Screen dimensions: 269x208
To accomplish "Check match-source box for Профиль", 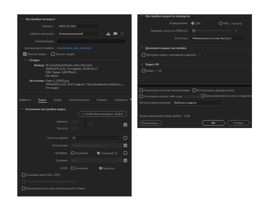I will coord(125,153).
